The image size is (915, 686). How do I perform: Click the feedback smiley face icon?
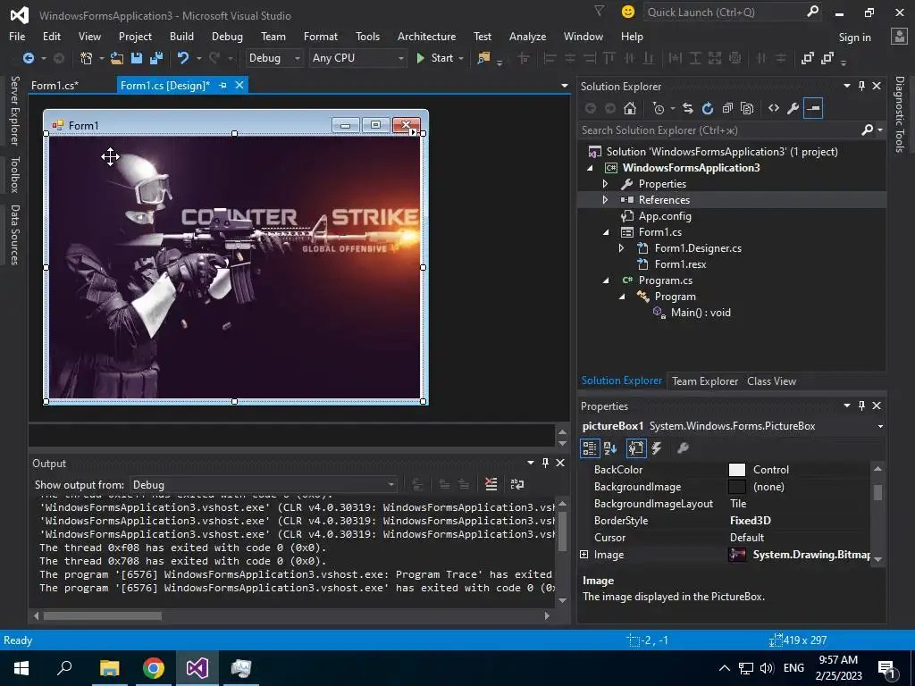tap(628, 12)
